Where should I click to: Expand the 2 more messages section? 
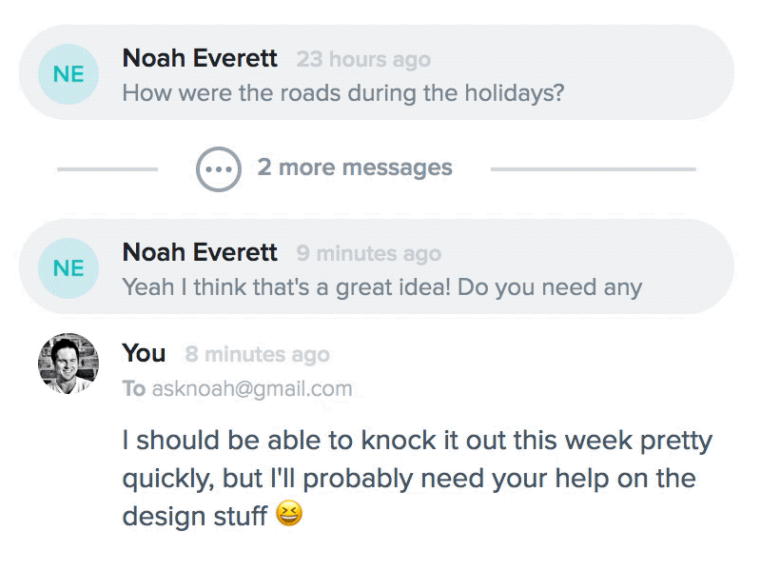click(x=355, y=167)
